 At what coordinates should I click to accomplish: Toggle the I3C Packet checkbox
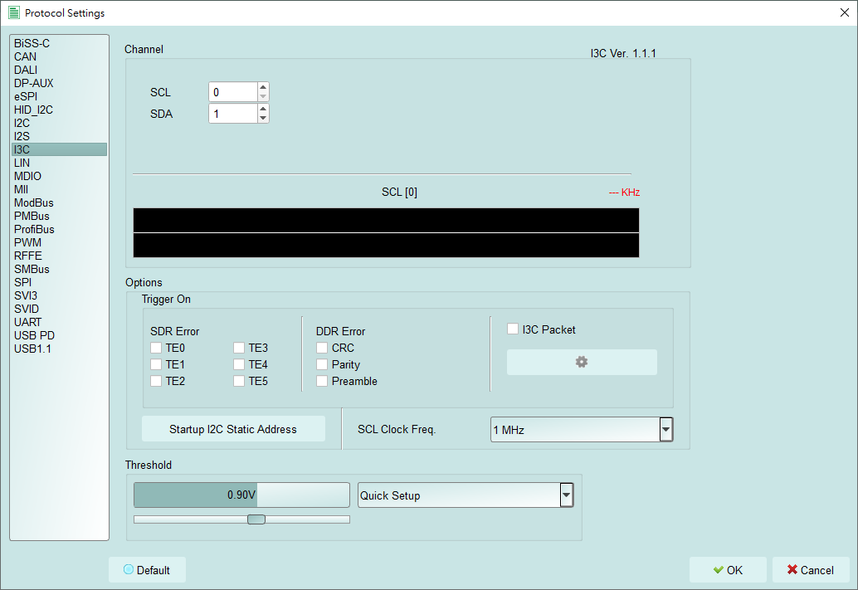coord(513,329)
